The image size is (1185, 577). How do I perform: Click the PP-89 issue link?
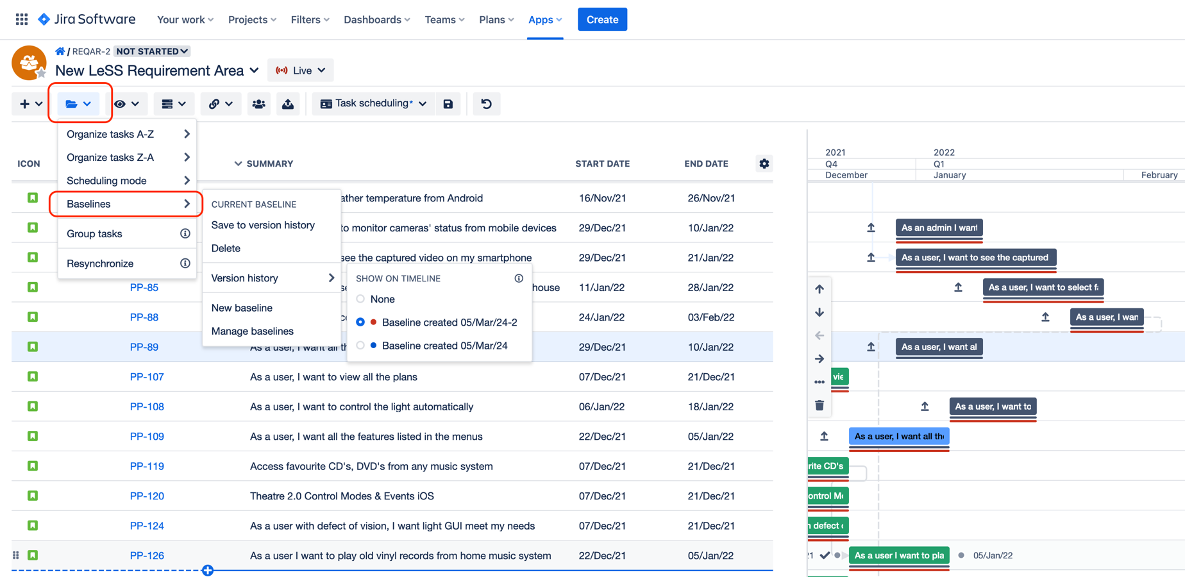click(144, 347)
